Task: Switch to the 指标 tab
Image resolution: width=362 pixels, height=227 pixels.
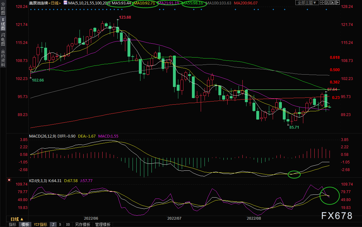Action: click(x=13, y=224)
